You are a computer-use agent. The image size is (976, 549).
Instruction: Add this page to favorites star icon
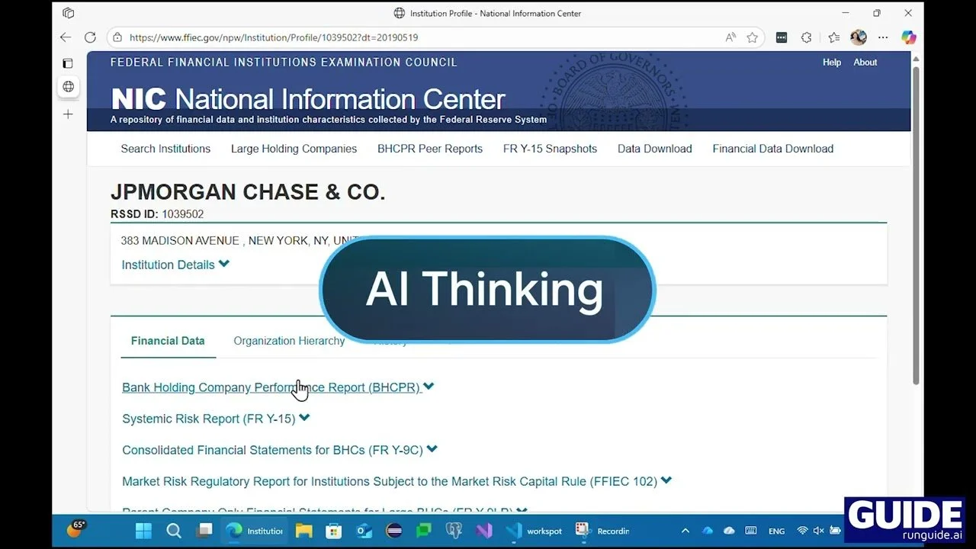[x=753, y=37]
